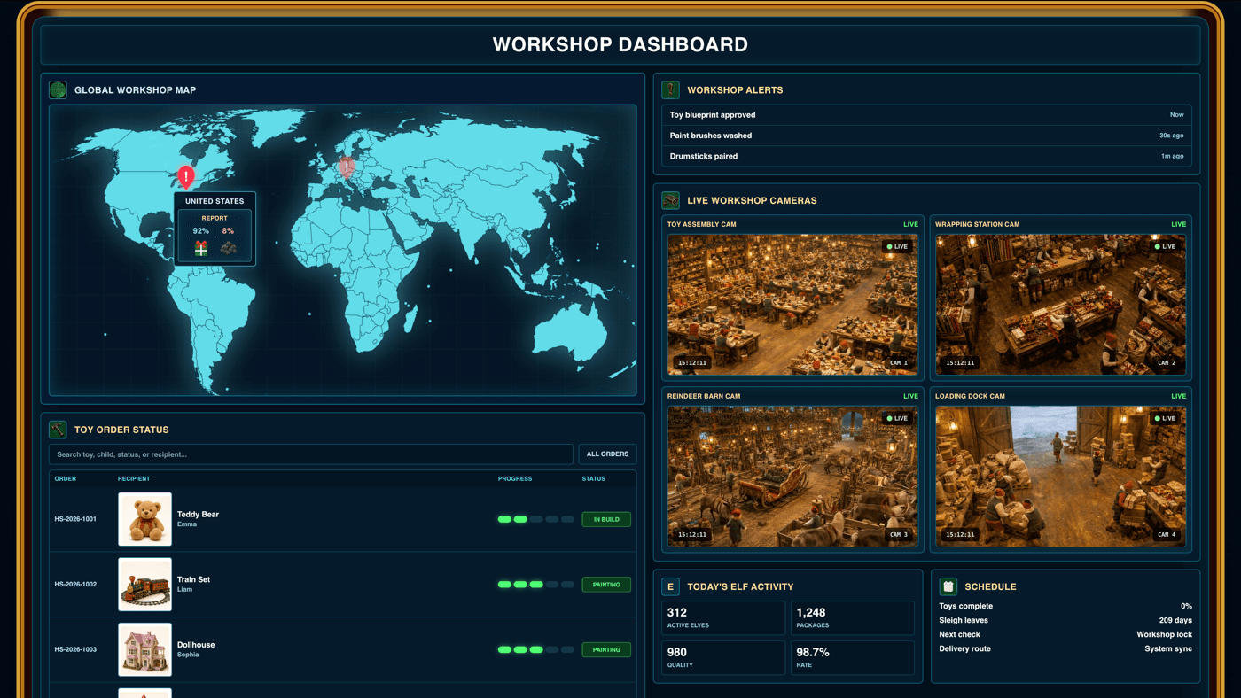Select the Paint brushes washed alert
The image size is (1241, 698).
pos(926,136)
